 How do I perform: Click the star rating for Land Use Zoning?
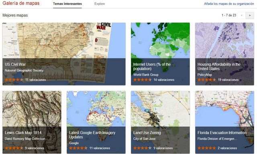pos(142,148)
